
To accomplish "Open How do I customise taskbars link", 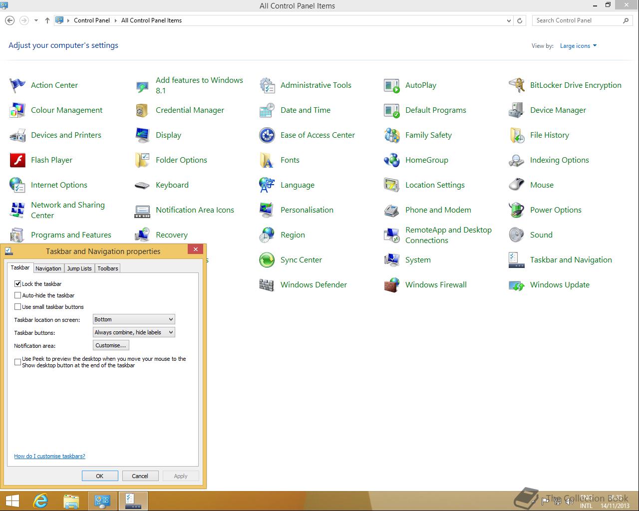I will 49,456.
